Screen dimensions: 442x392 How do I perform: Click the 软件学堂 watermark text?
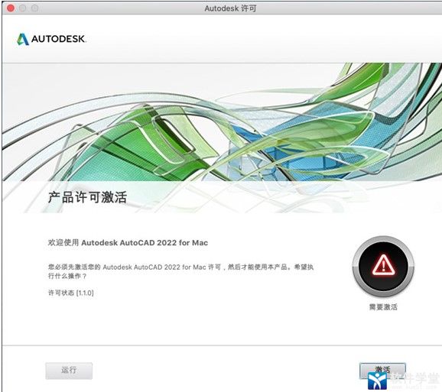[x=414, y=379]
